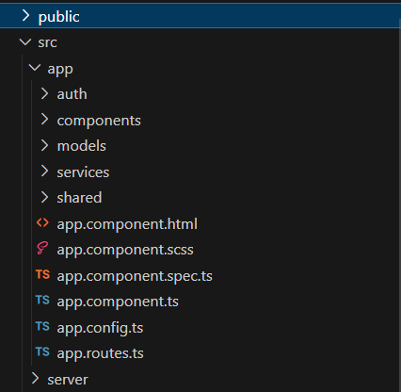Click the TS icon beside app.config.ts
The width and height of the screenshot is (401, 392).
point(42,327)
